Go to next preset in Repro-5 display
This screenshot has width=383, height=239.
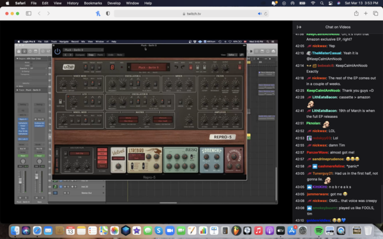pyautogui.click(x=168, y=68)
